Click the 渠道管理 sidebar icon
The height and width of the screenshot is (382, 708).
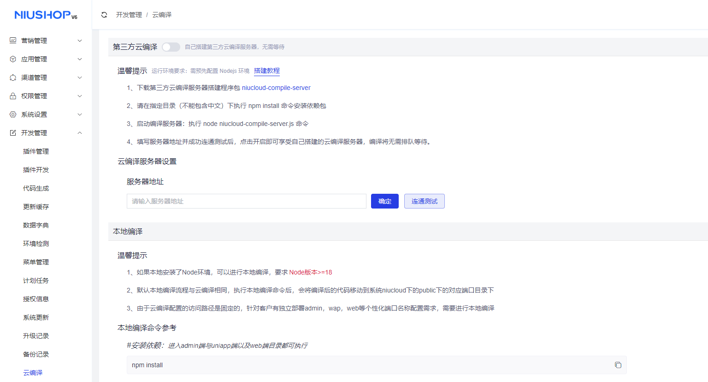point(12,77)
